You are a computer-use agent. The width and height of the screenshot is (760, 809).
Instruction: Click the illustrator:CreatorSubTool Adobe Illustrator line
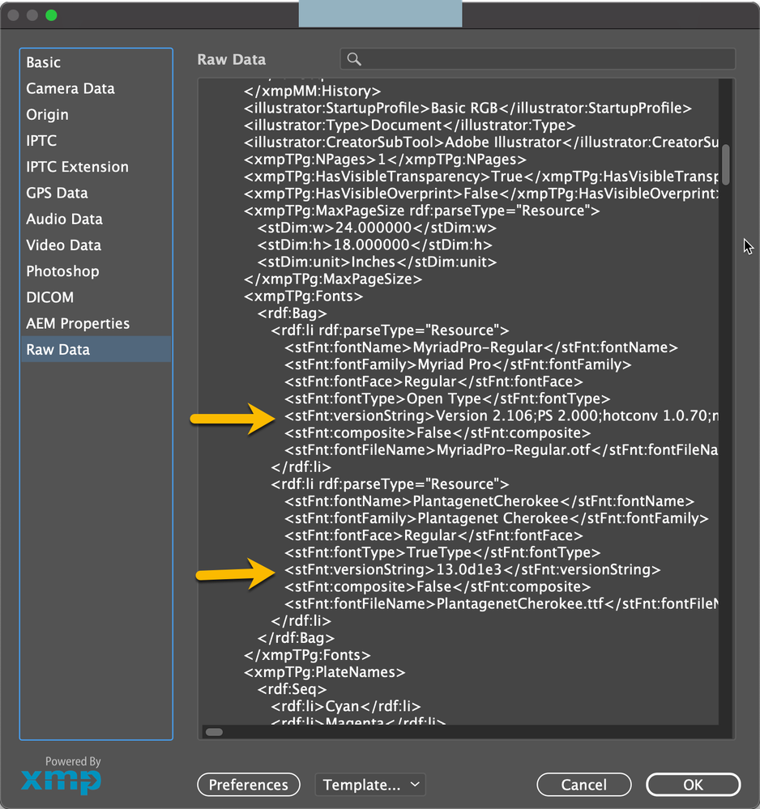(x=481, y=143)
